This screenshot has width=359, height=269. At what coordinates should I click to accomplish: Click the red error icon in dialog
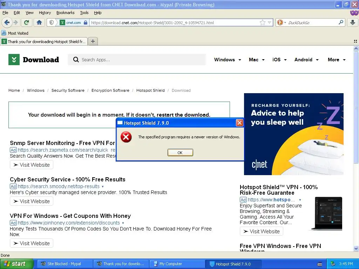(126, 137)
